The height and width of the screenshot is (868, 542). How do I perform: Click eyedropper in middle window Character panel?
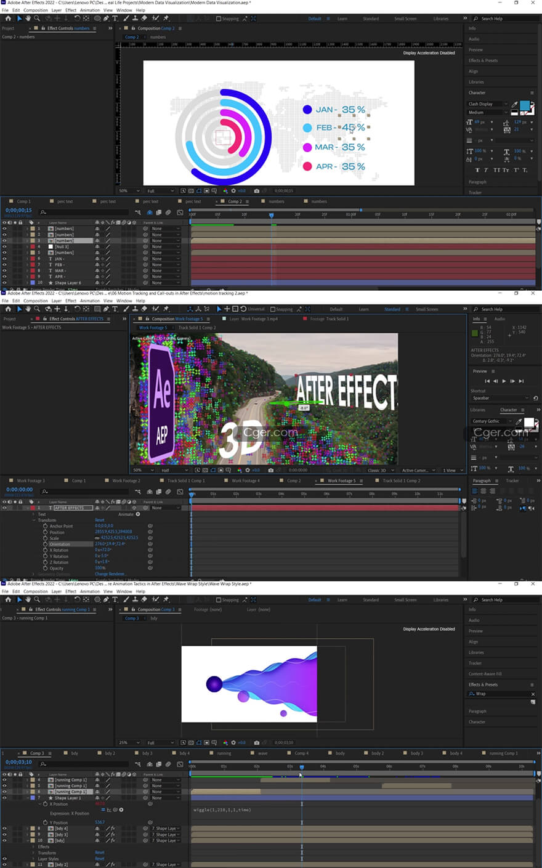tap(519, 421)
